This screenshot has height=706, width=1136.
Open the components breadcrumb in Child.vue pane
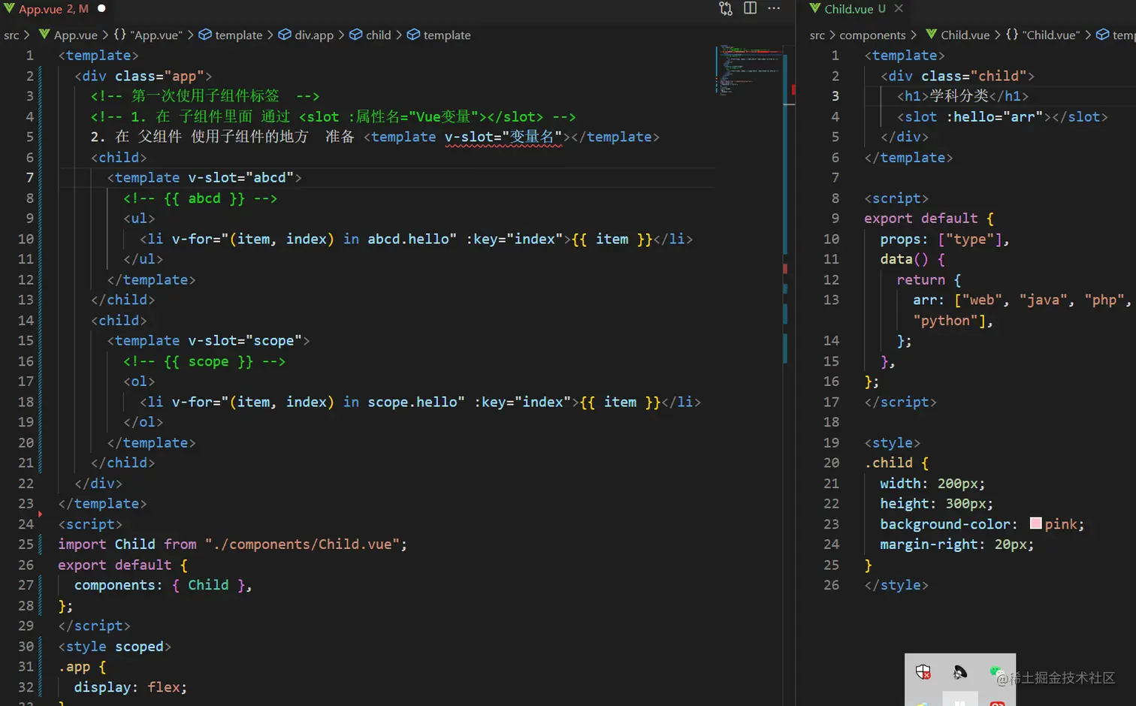pyautogui.click(x=872, y=35)
